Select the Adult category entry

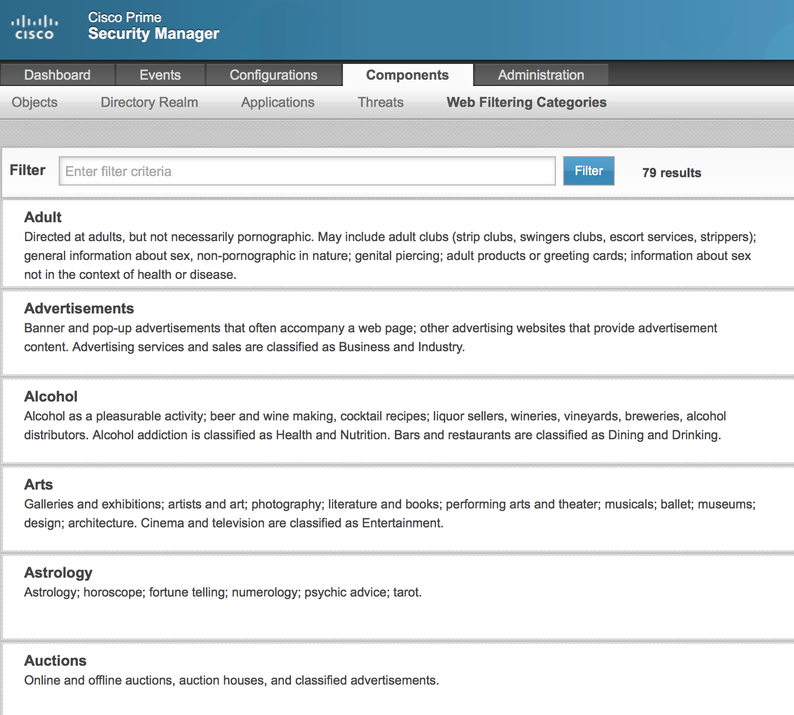[x=43, y=217]
